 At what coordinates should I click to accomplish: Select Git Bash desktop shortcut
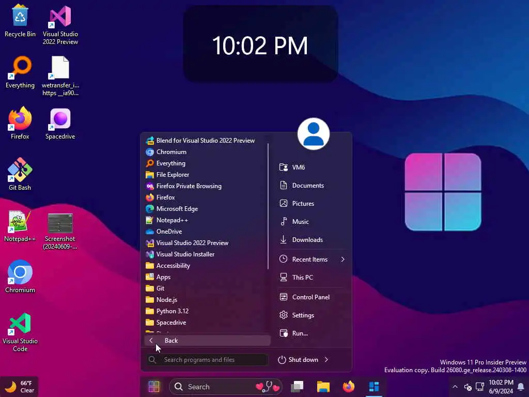(x=20, y=174)
